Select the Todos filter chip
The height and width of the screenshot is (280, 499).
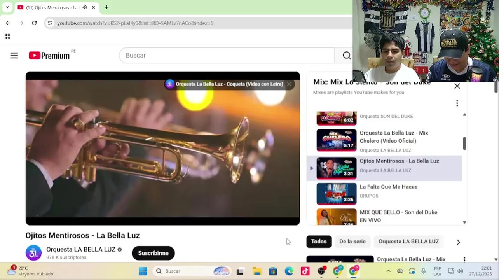pyautogui.click(x=319, y=241)
